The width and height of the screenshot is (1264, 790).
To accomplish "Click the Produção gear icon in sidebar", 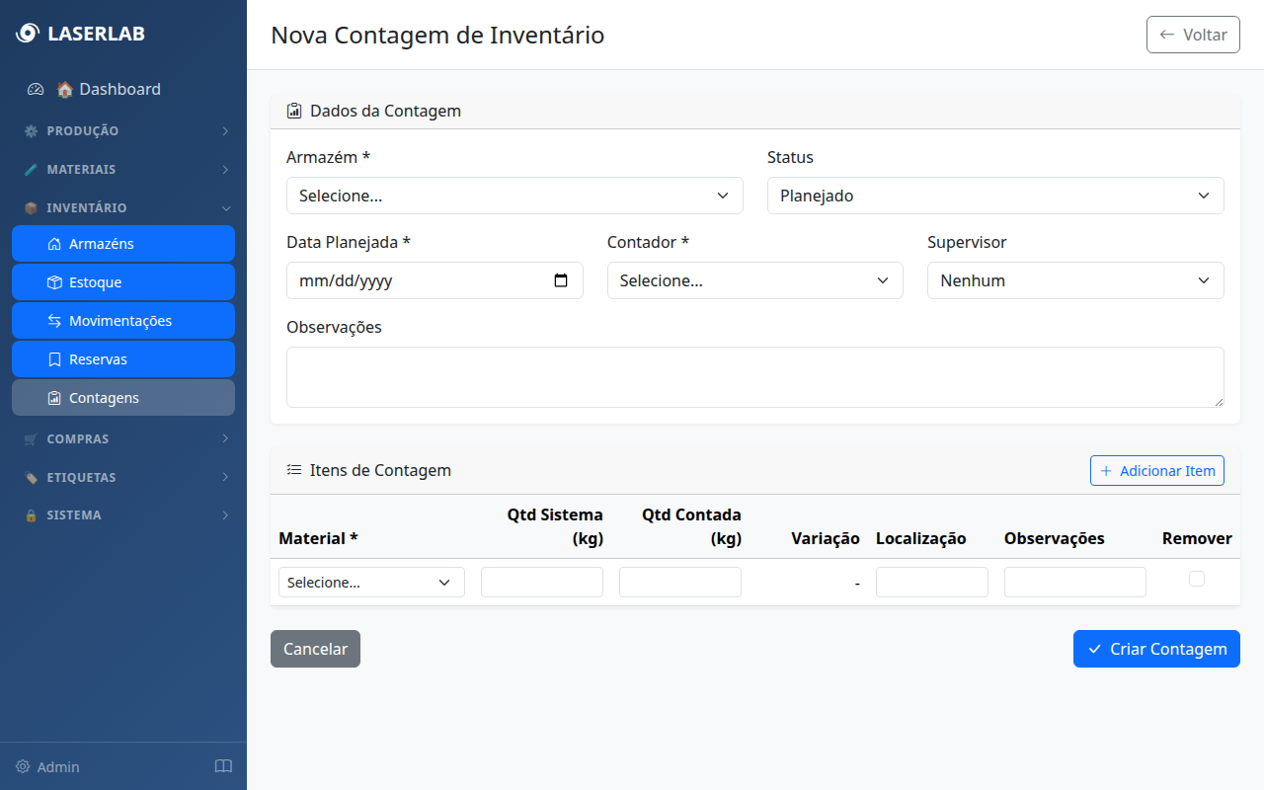I will (x=33, y=130).
